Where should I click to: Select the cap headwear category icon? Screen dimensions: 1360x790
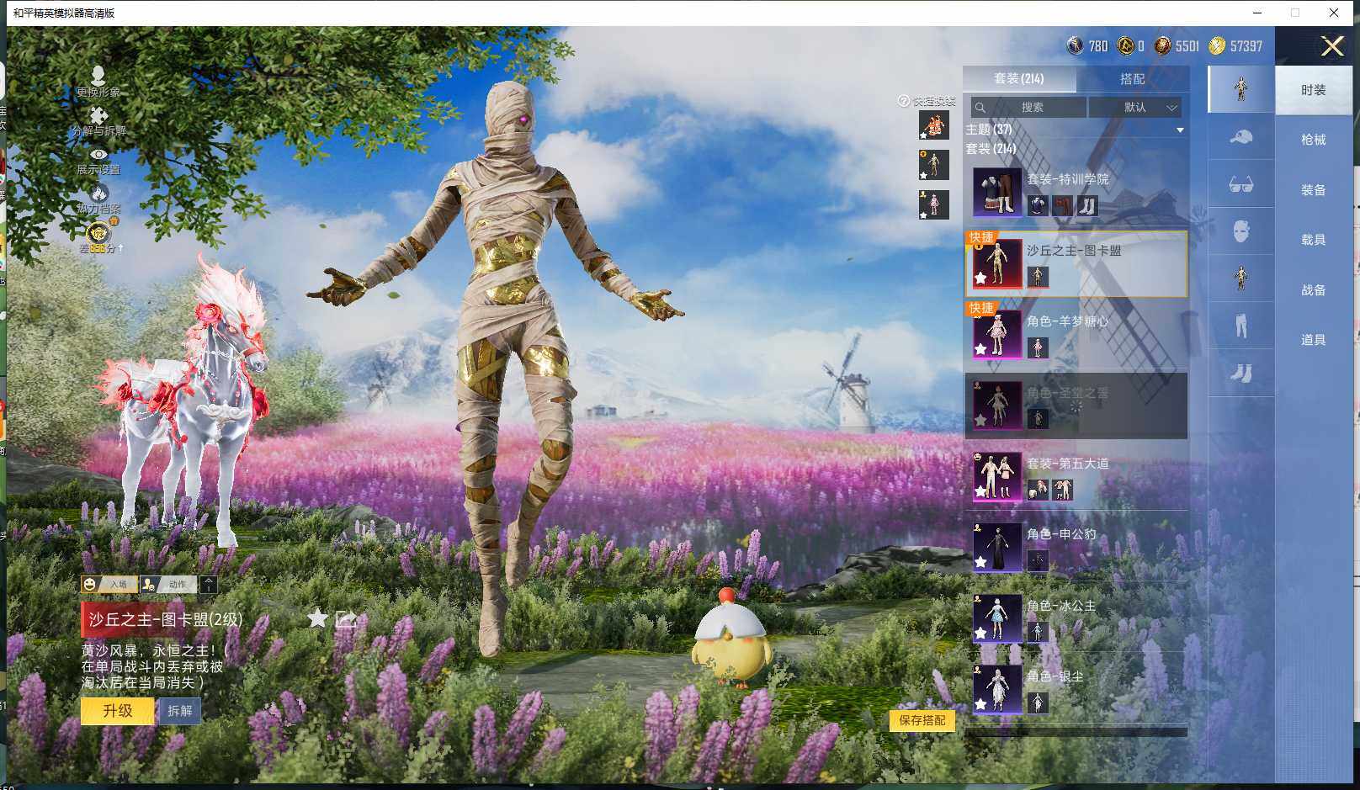pyautogui.click(x=1240, y=136)
